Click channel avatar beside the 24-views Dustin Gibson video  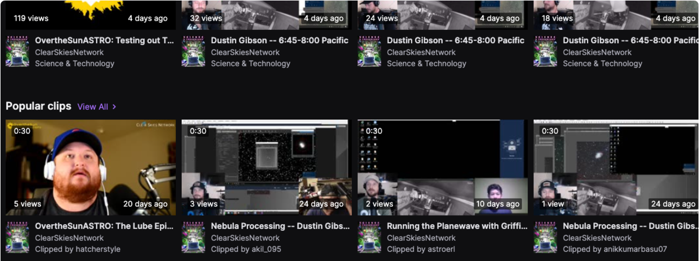tap(369, 52)
